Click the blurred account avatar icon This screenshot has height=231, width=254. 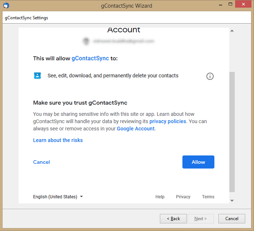coord(86,41)
